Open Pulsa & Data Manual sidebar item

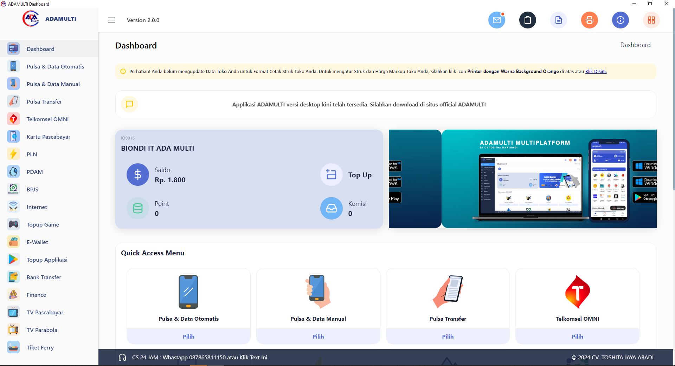point(49,84)
